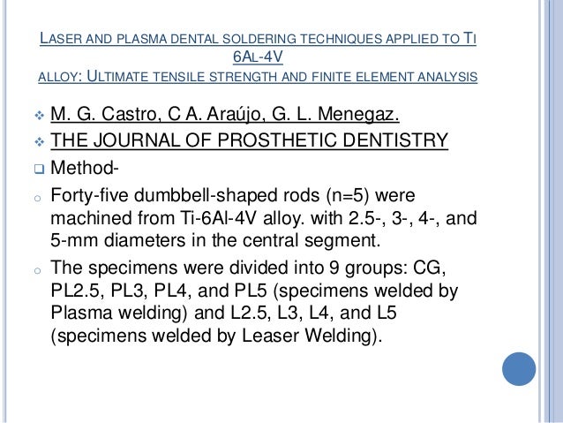Click 5-mm diameters in the central segment
This screenshot has width=563, height=423.
pyautogui.click(x=215, y=240)
